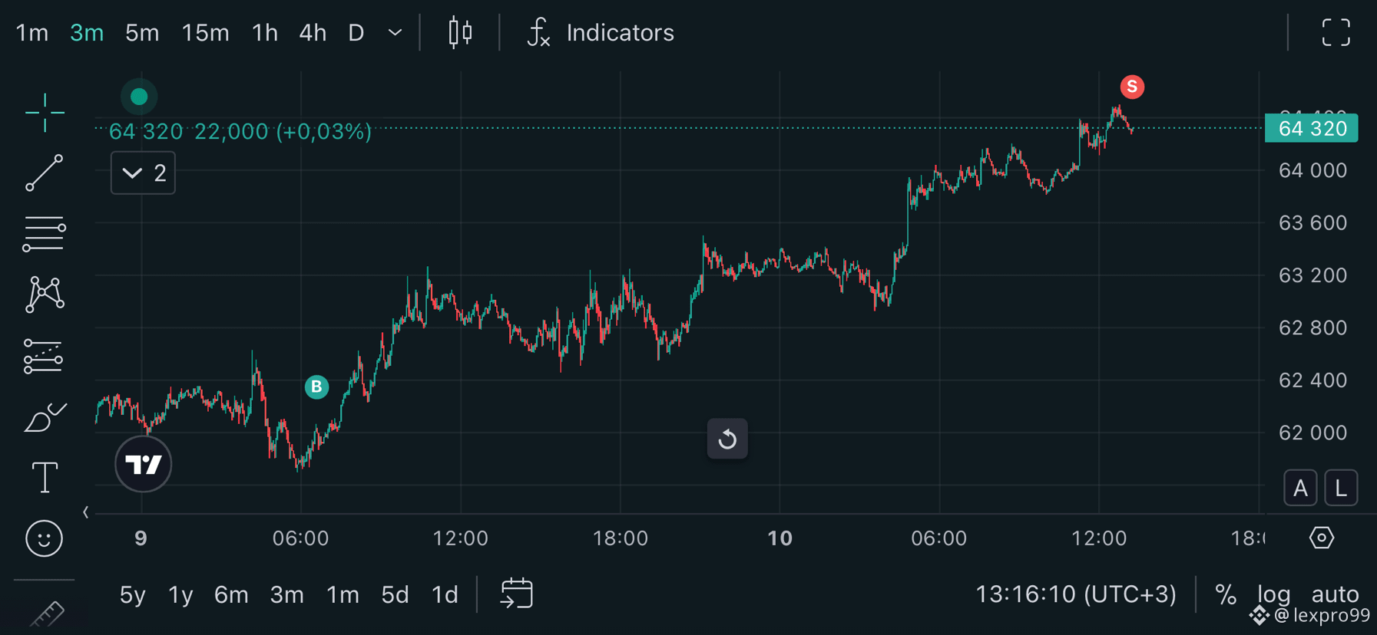1377x635 pixels.
Task: Open the forecasting and measurement tools
Action: pos(43,357)
